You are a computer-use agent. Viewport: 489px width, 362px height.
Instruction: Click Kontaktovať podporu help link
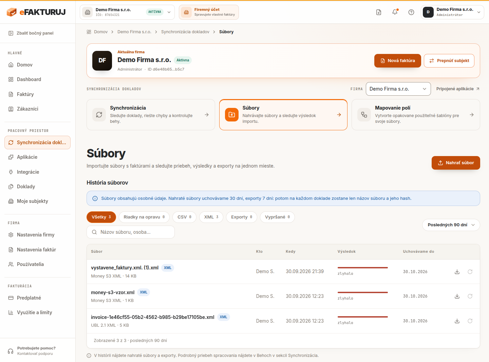pos(35,354)
